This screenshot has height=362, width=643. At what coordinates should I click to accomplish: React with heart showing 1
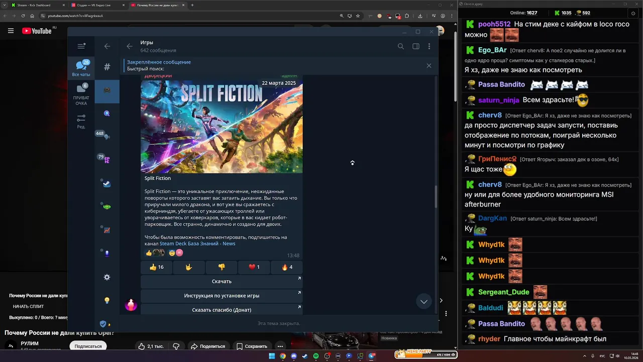click(x=254, y=267)
